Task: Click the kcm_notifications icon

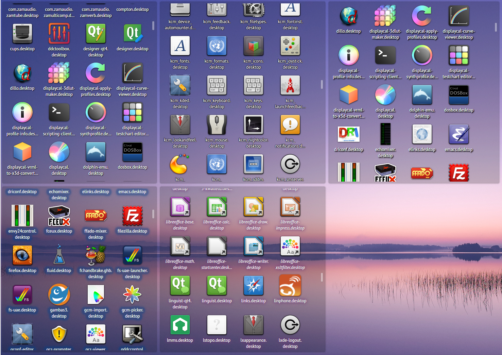Action: click(x=290, y=125)
